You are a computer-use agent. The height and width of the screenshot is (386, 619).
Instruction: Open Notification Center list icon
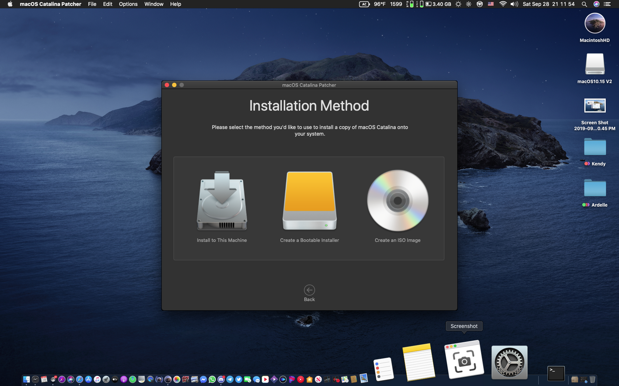pos(607,4)
